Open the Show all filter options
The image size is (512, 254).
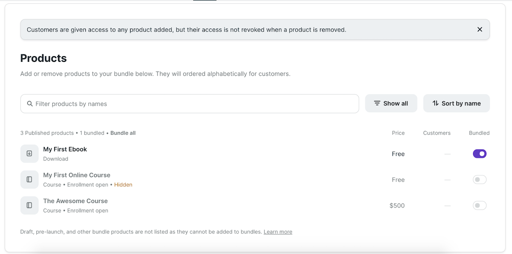pyautogui.click(x=391, y=103)
